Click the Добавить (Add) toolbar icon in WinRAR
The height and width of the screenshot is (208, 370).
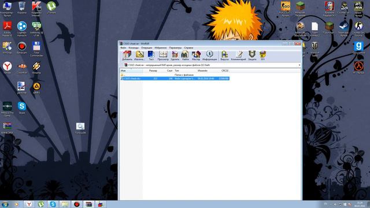pos(127,55)
